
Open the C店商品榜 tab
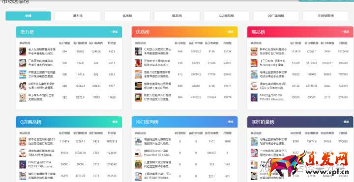click(227, 16)
